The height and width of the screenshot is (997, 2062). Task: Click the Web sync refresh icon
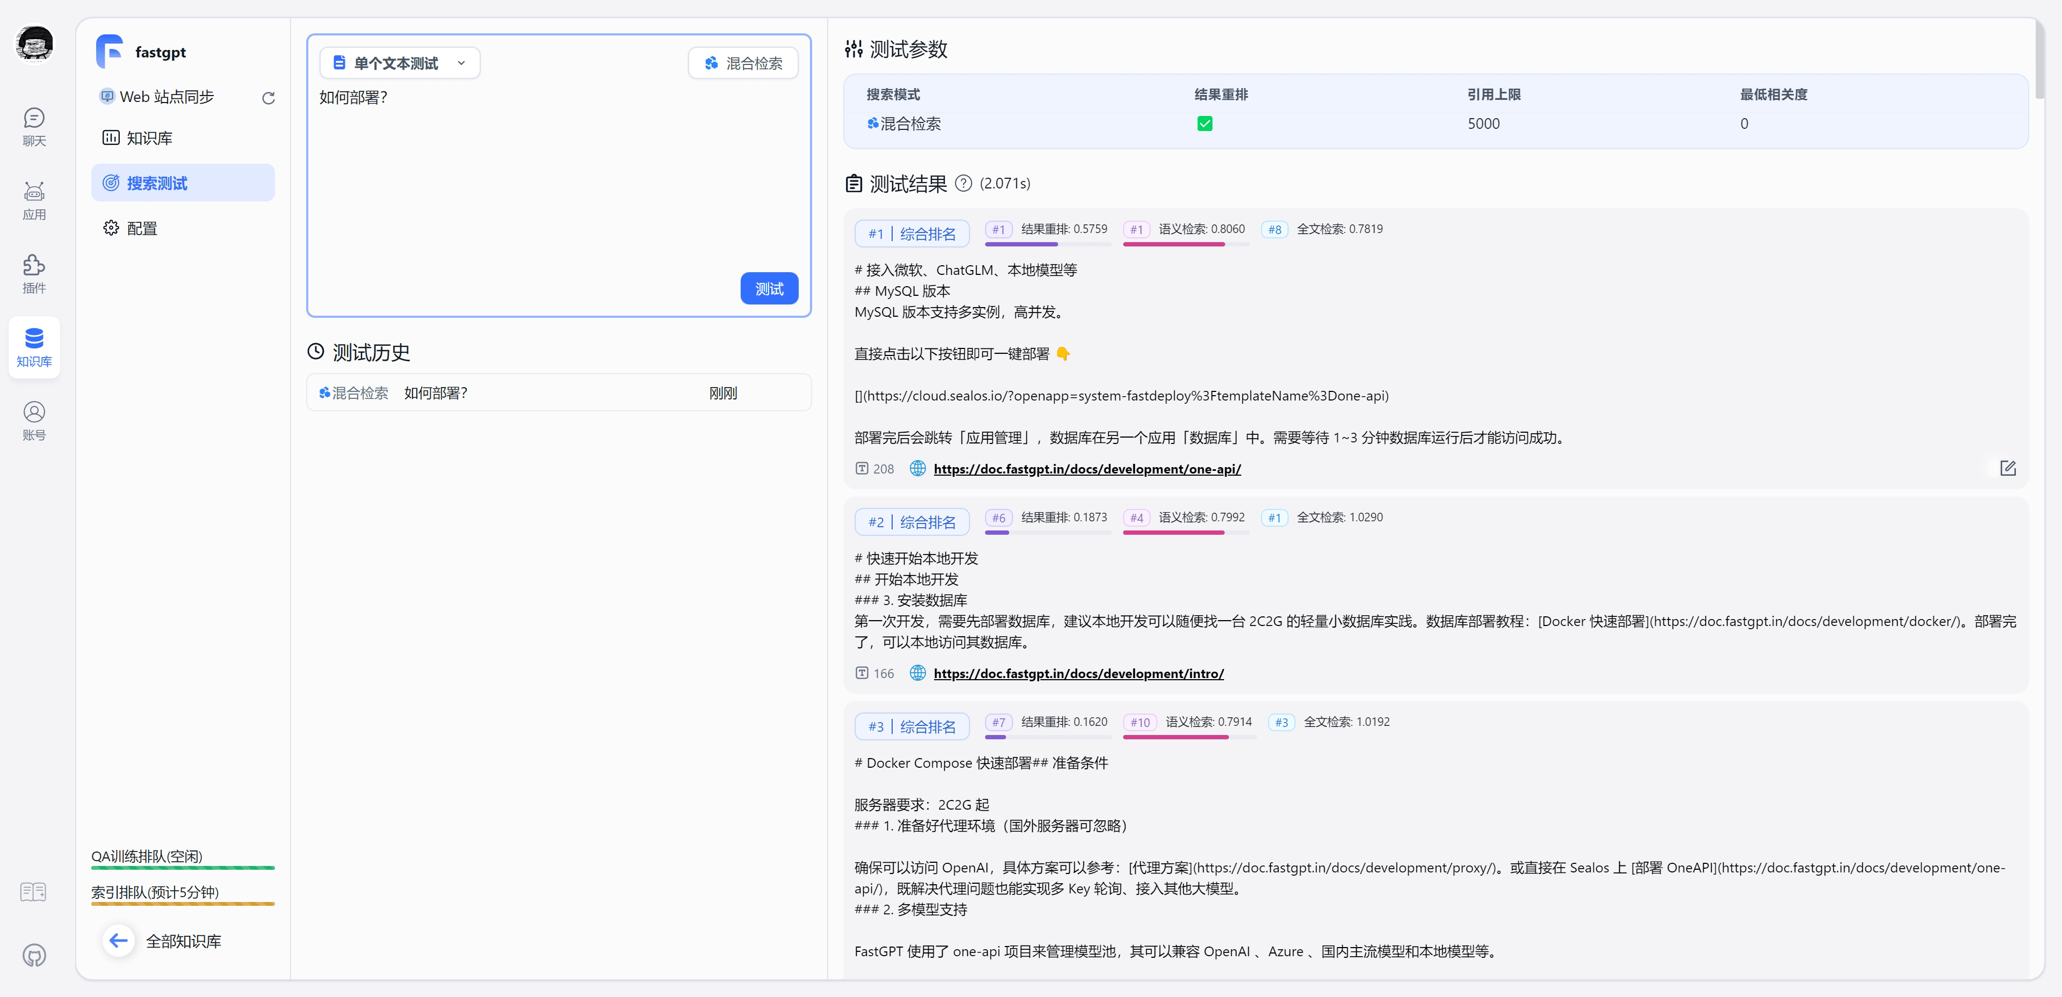pos(268,98)
